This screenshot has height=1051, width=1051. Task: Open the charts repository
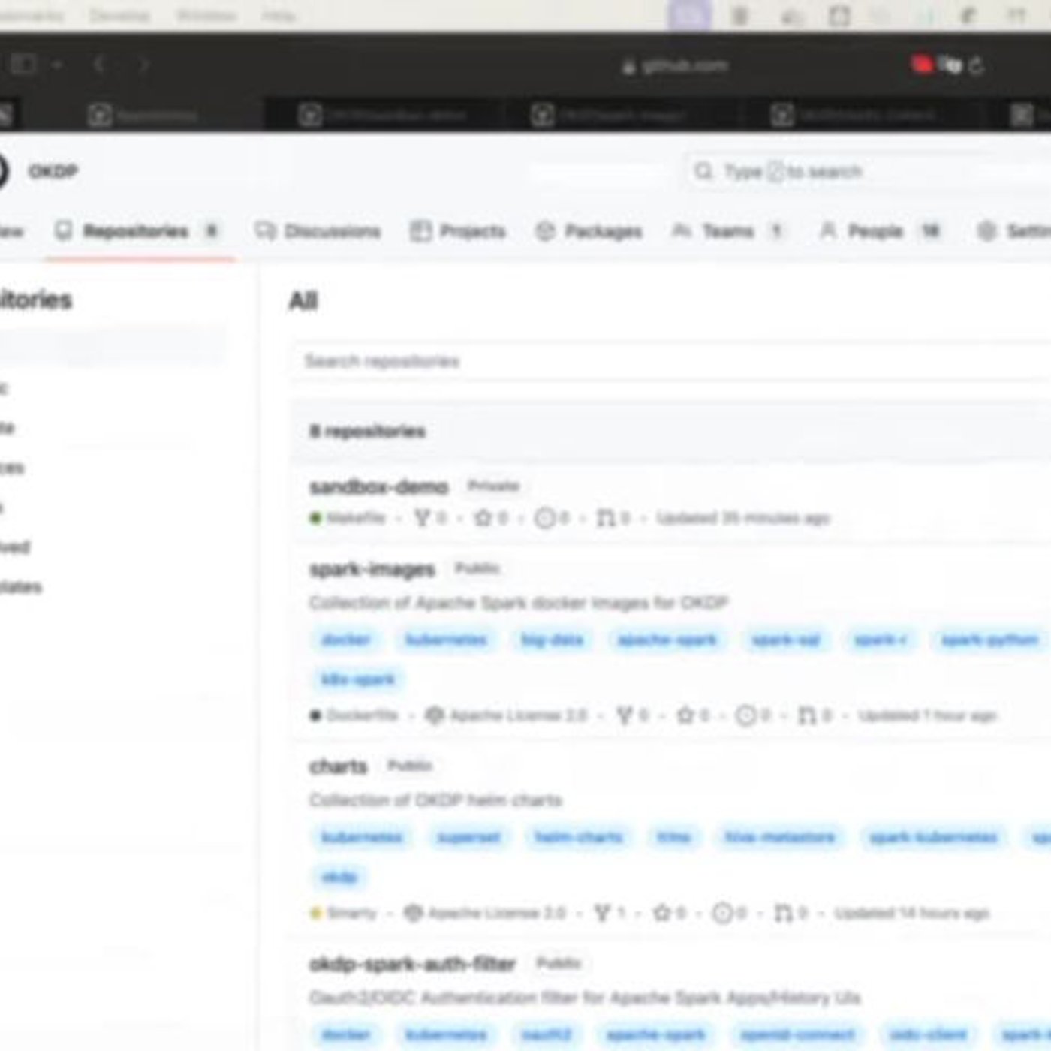(339, 766)
